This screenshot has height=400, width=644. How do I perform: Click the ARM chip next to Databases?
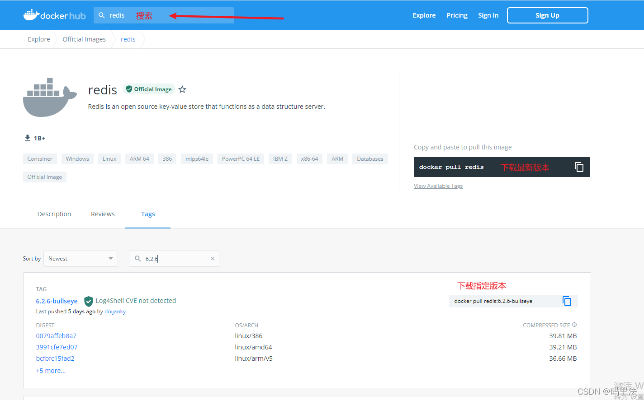(x=337, y=159)
